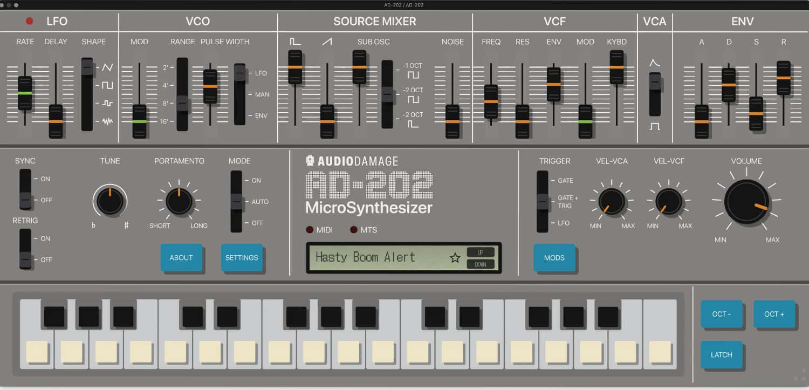Screen dimensions: 809x390
Task: Click the LFO RATE slider handle
Action: pyautogui.click(x=25, y=93)
